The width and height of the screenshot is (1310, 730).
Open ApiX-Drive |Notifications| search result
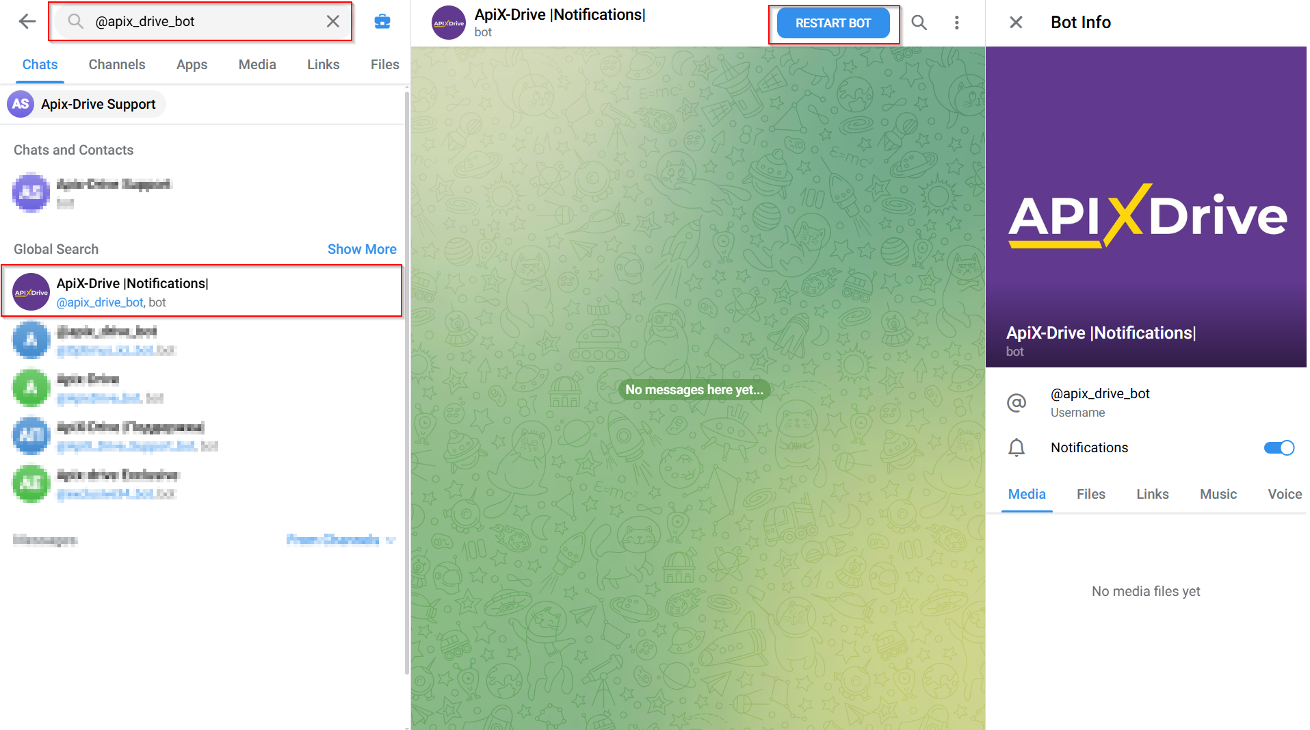click(x=202, y=292)
